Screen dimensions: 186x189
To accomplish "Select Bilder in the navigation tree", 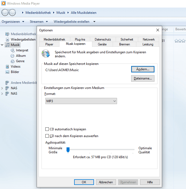I will tap(15, 72).
